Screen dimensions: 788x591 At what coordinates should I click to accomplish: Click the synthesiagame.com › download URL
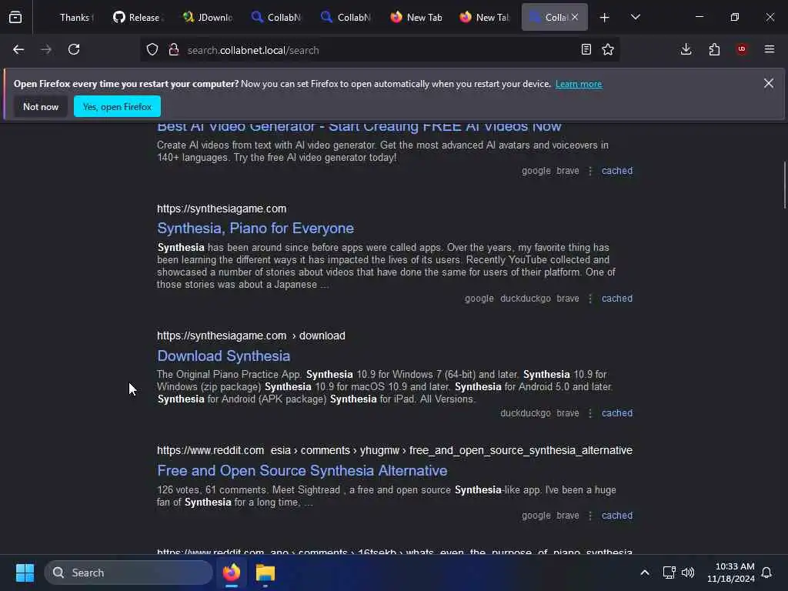pos(251,336)
